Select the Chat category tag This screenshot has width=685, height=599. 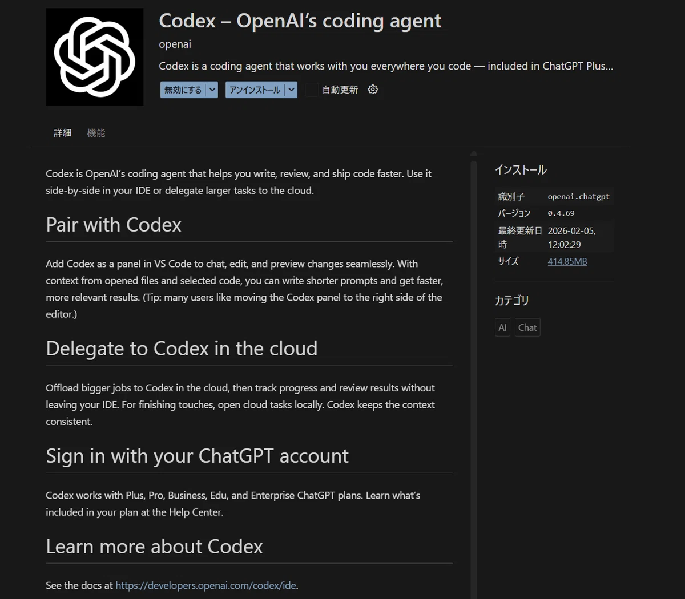[527, 327]
